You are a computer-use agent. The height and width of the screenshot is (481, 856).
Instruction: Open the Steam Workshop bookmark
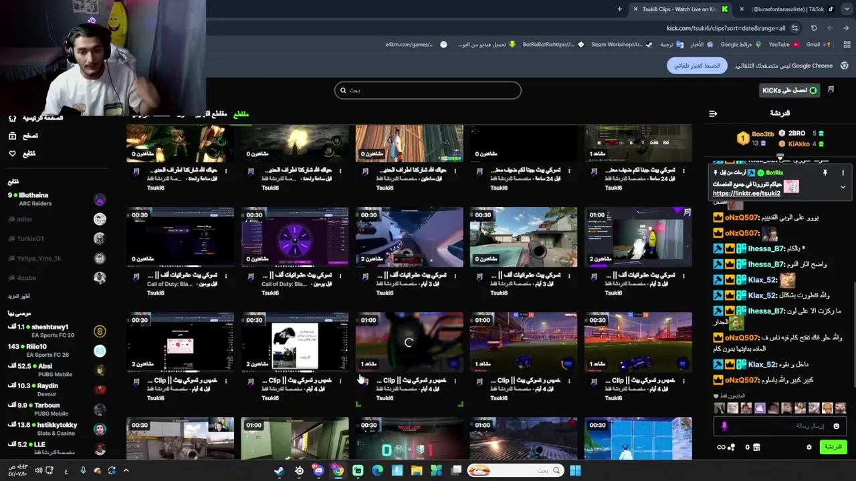621,45
